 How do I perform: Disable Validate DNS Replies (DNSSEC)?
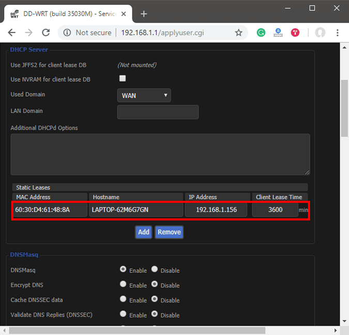[155, 314]
